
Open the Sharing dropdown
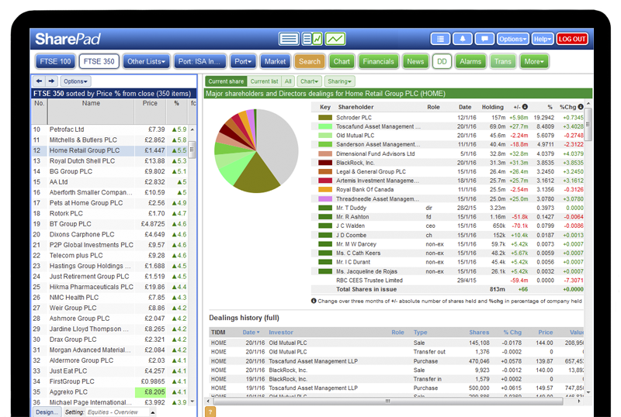tap(338, 81)
